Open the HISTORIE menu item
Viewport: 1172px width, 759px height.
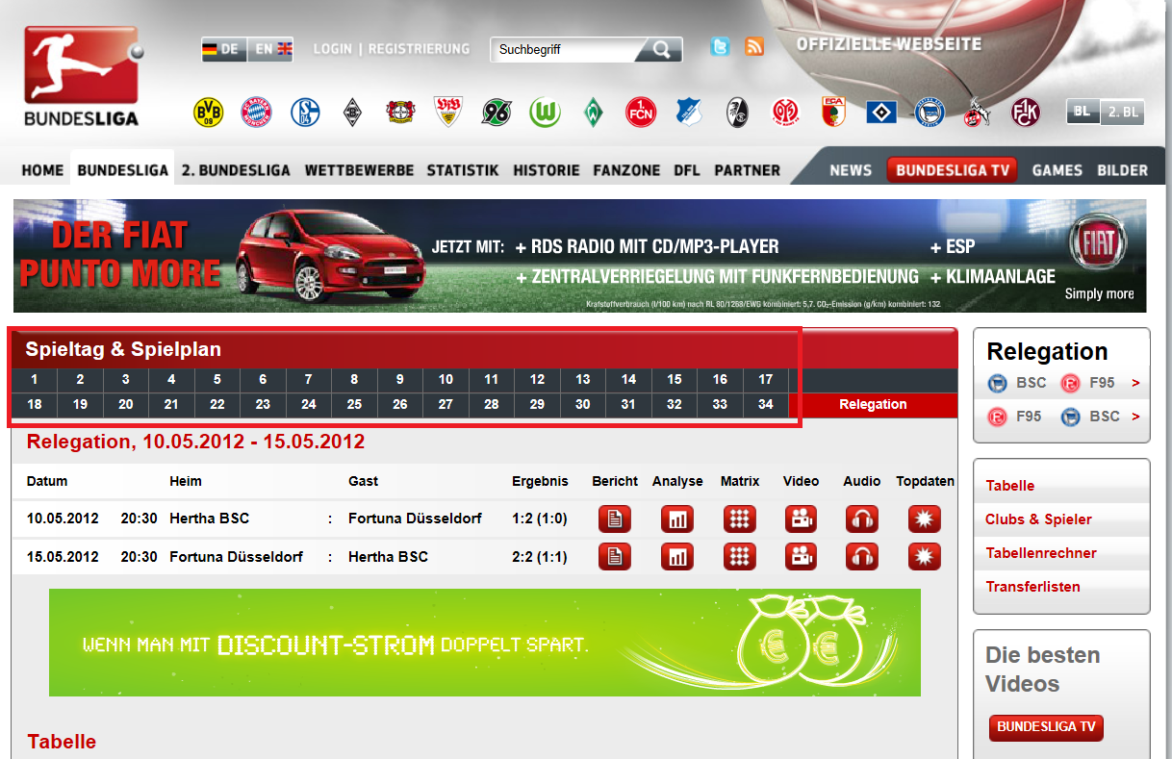(x=547, y=170)
